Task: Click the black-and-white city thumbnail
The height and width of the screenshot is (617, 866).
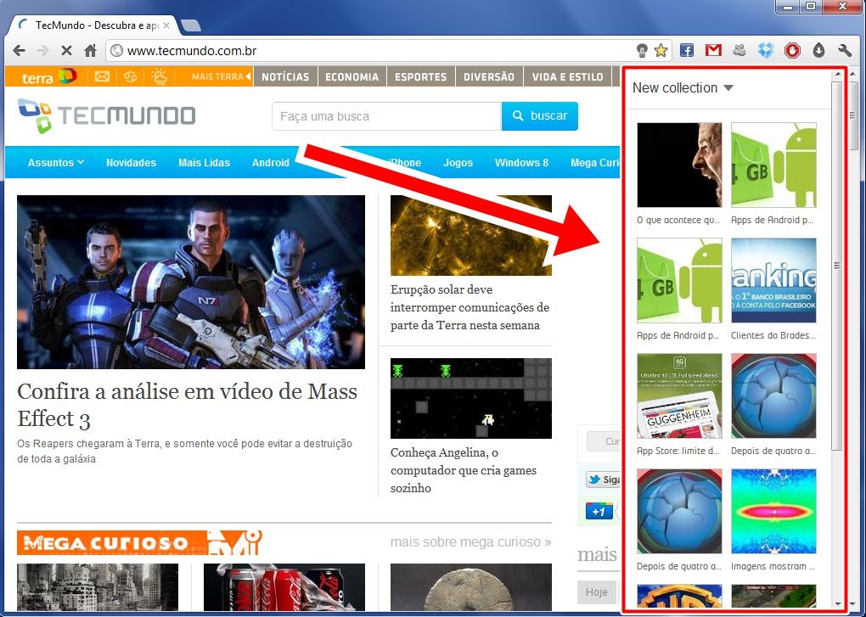Action: click(98, 587)
